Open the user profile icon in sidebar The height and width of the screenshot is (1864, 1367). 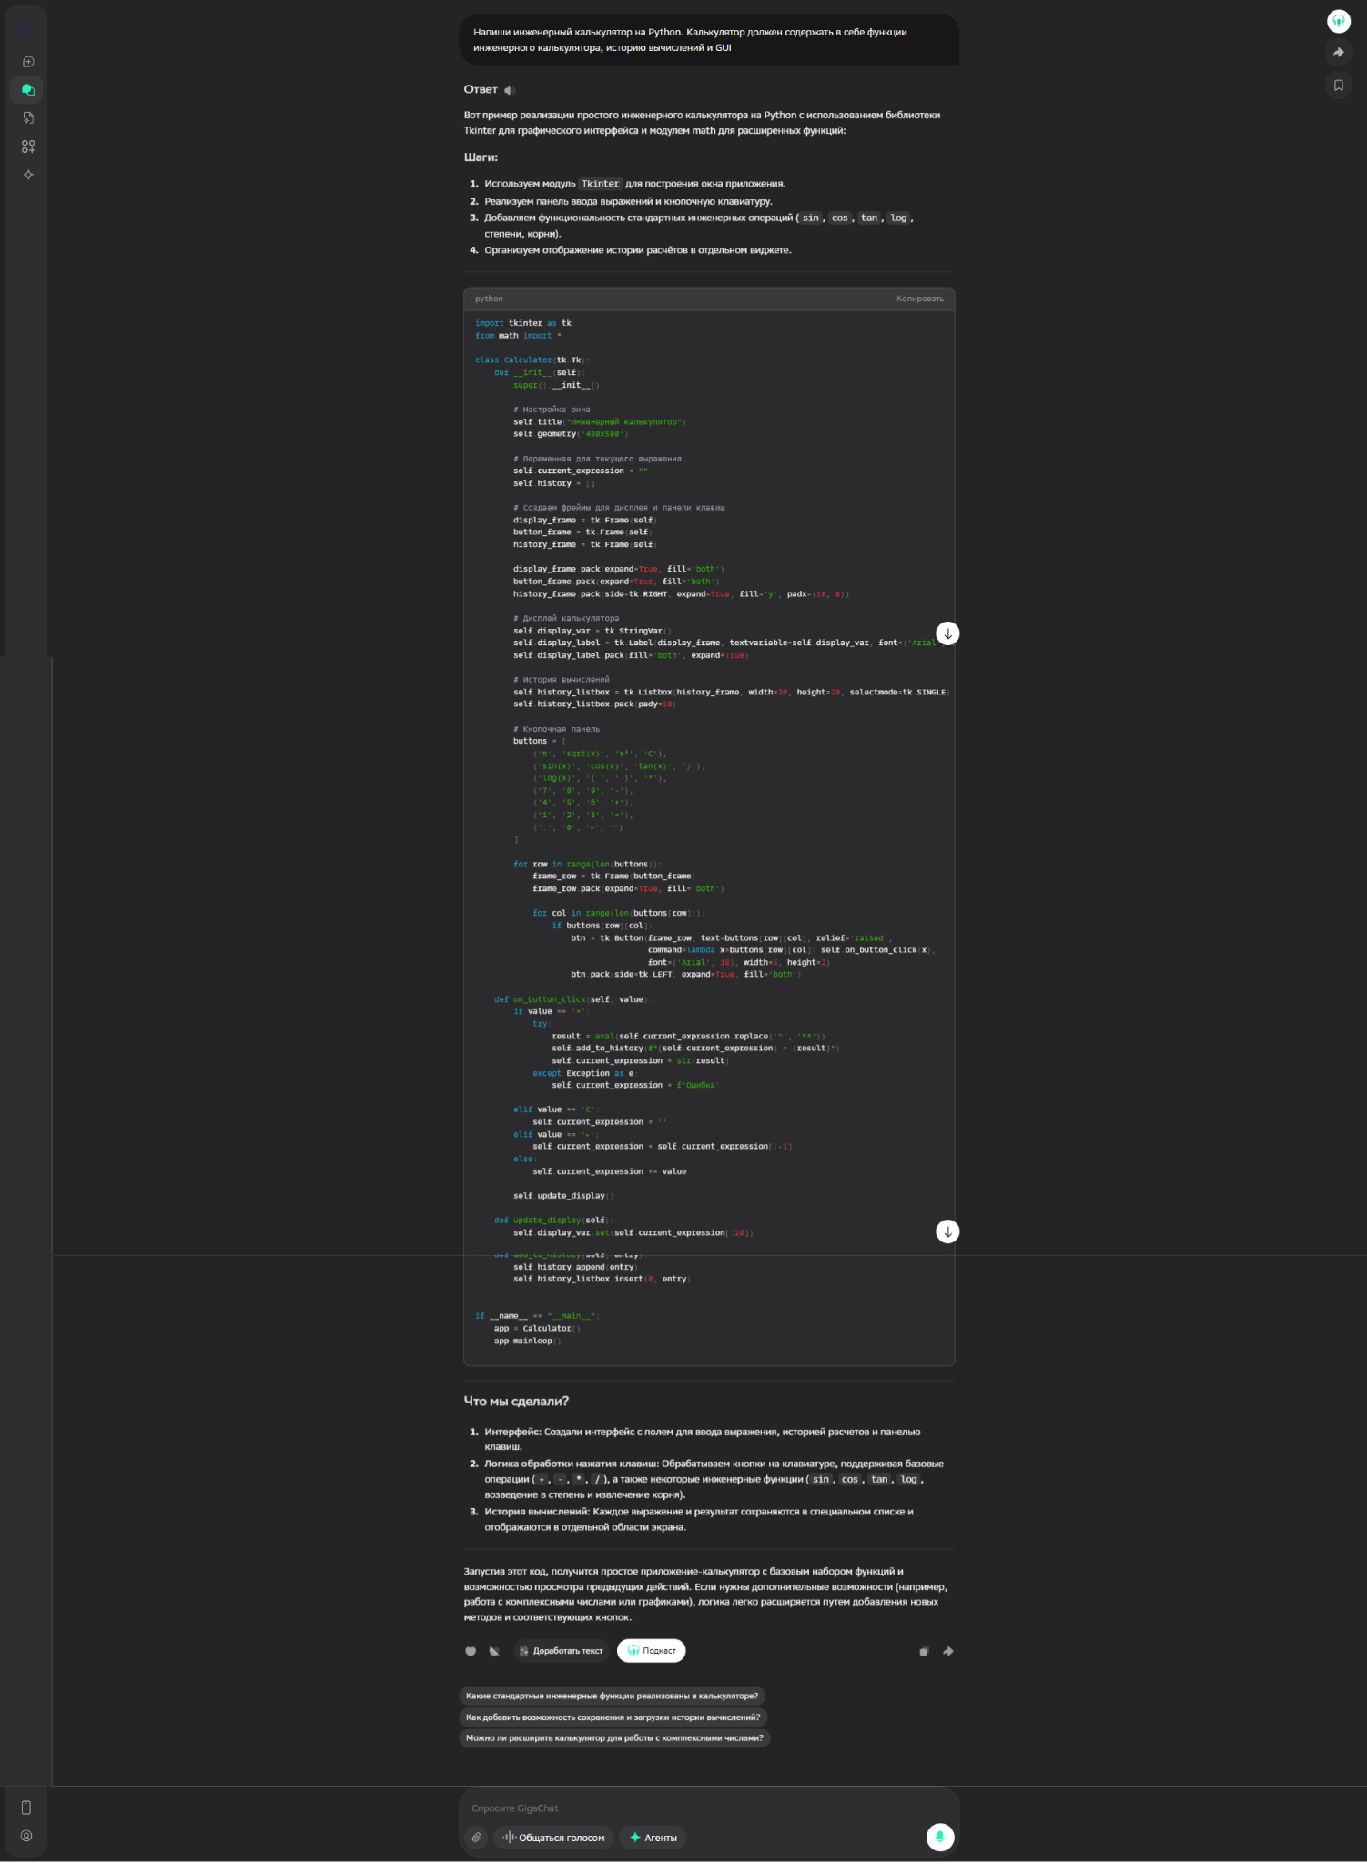tap(26, 1836)
